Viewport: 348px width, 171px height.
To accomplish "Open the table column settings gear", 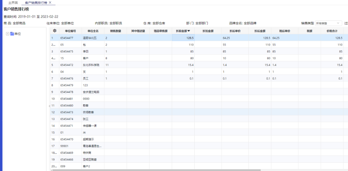I will 55,31.
